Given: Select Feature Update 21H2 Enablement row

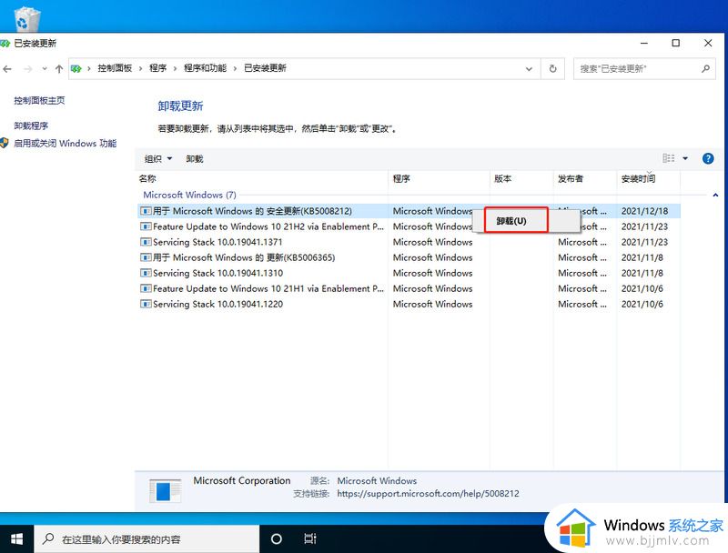Looking at the screenshot, I should 409,226.
